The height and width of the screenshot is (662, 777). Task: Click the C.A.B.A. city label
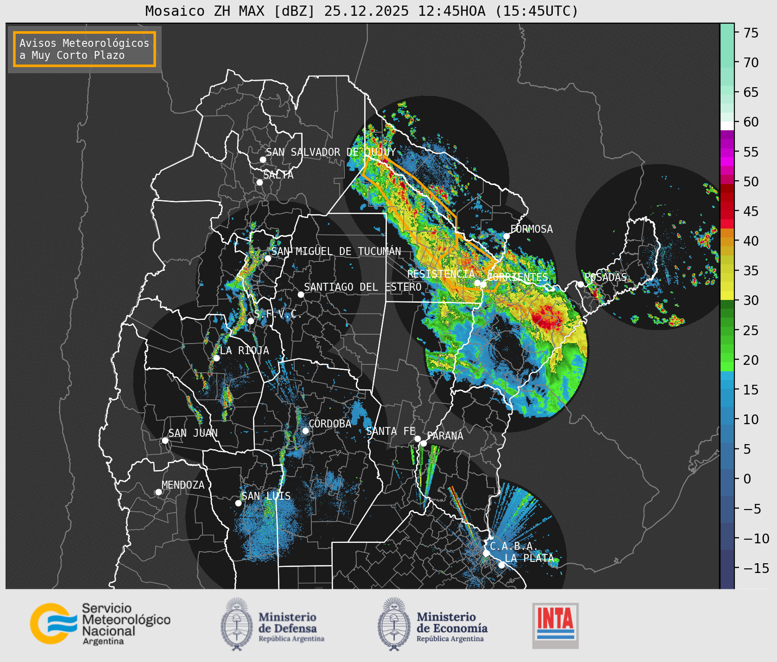coord(514,546)
